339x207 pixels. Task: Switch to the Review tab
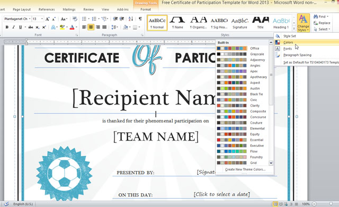tap(88, 10)
